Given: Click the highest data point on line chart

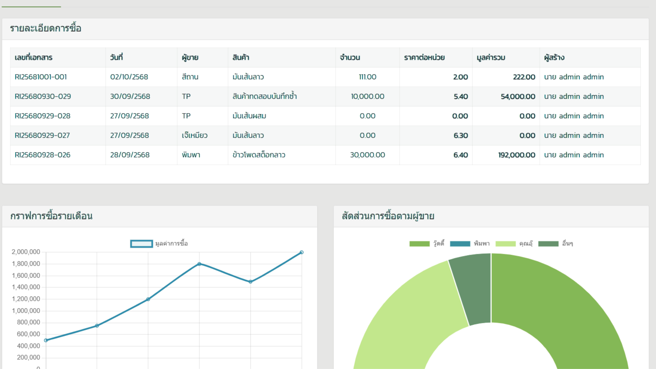Looking at the screenshot, I should [x=302, y=252].
